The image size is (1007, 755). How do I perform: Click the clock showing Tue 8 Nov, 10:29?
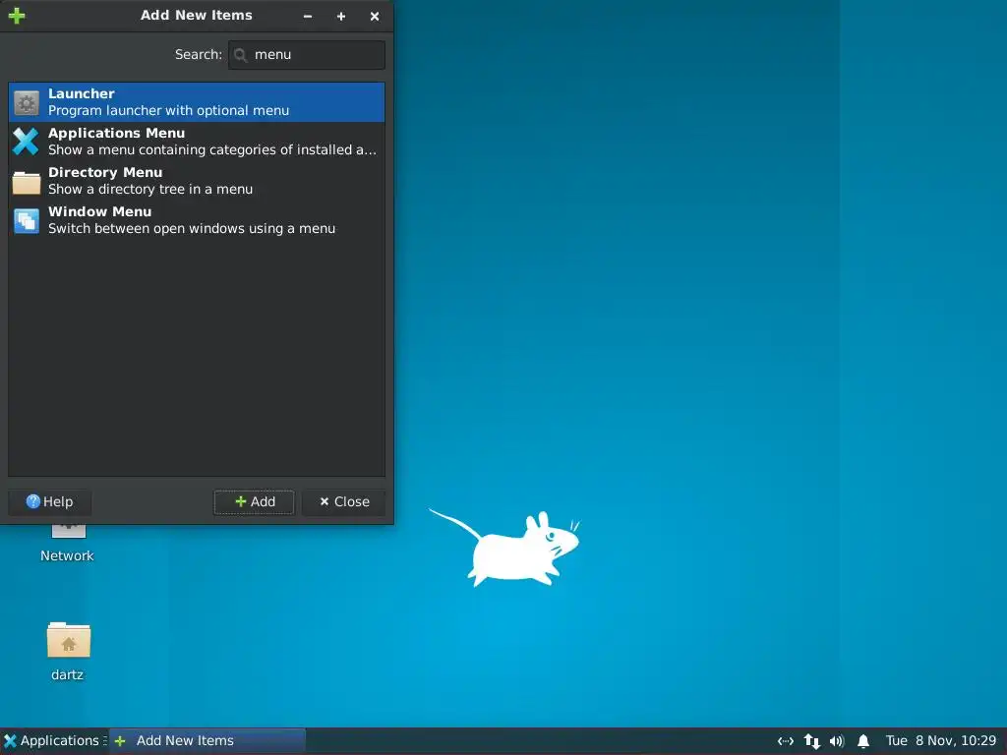(x=941, y=741)
